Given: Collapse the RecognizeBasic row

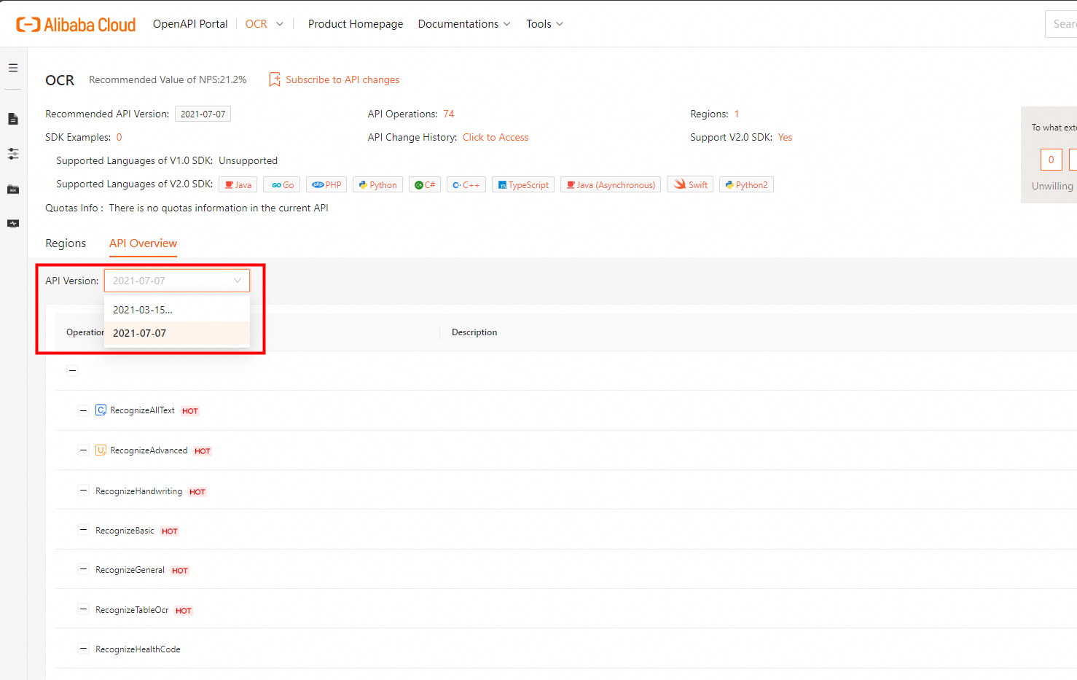Looking at the screenshot, I should (x=83, y=530).
